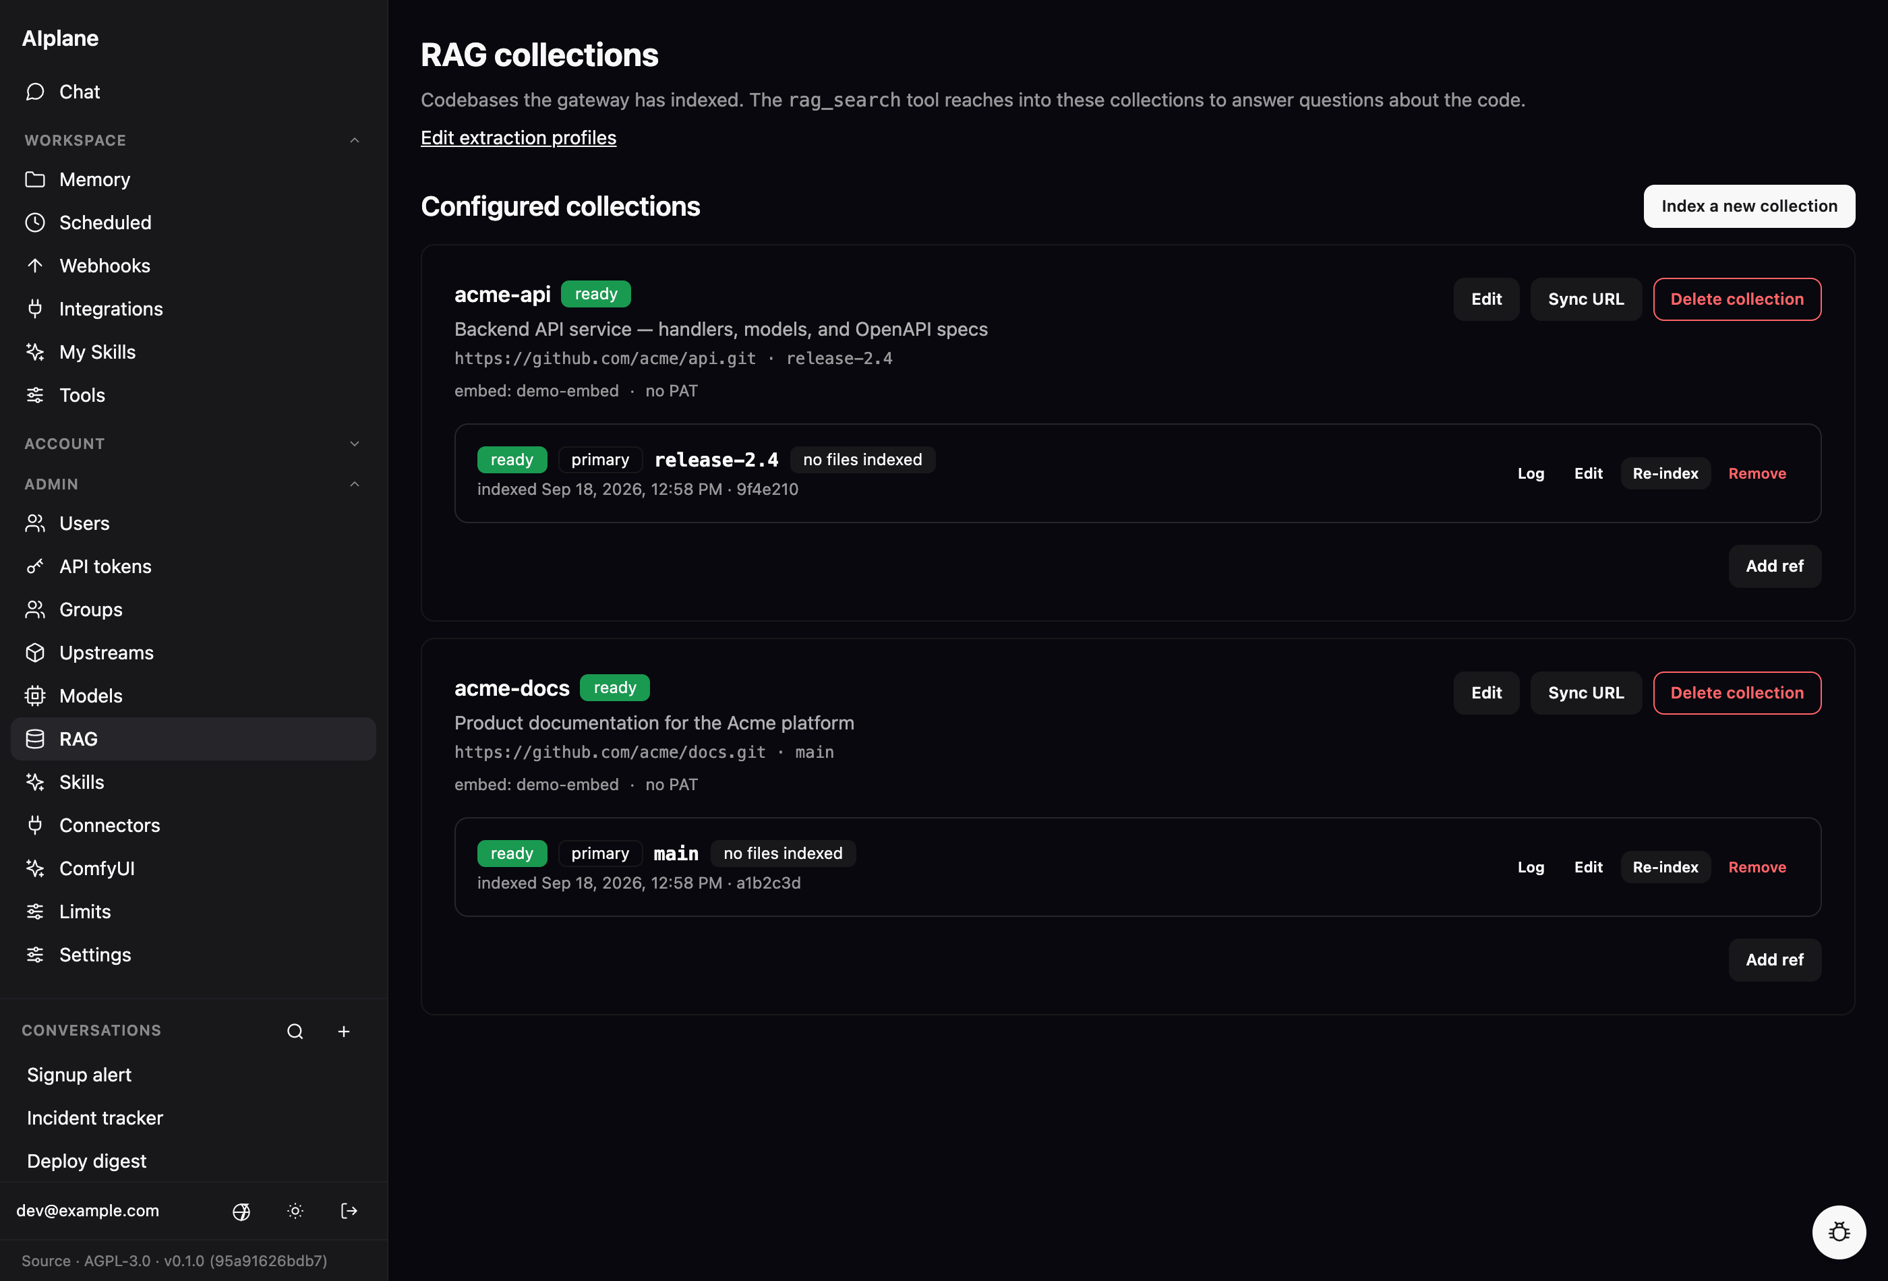Click Index a new collection button
The image size is (1888, 1281).
[x=1749, y=206]
